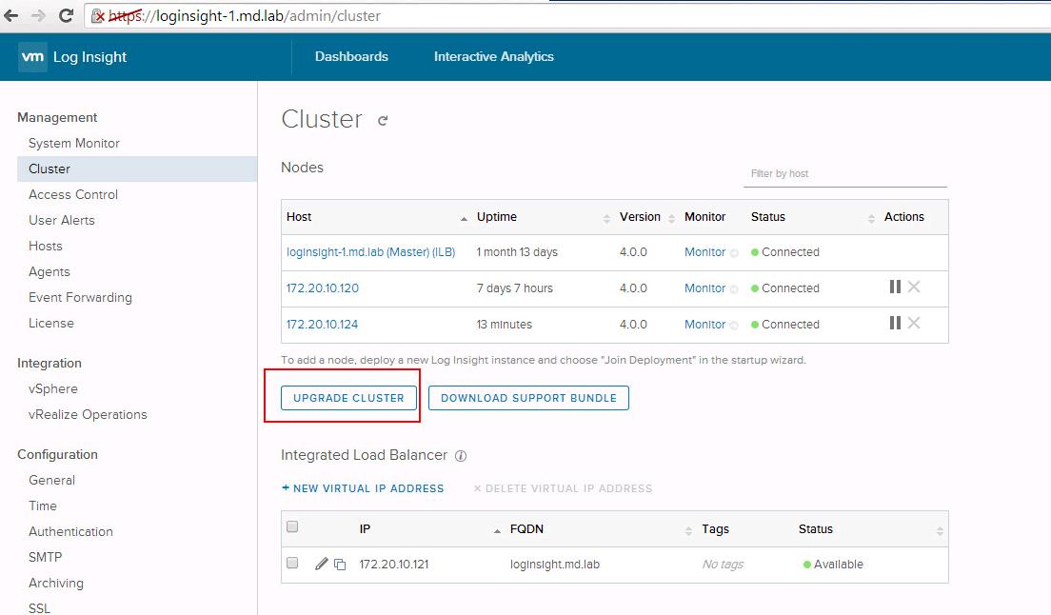Image resolution: width=1051 pixels, height=615 pixels.
Task: Click Download Support Bundle button
Action: [x=528, y=398]
